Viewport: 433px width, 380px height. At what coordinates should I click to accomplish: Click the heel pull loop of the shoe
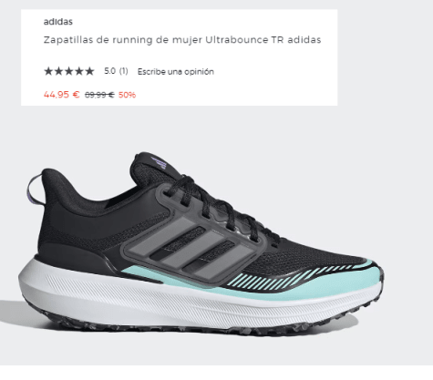coord(35,190)
